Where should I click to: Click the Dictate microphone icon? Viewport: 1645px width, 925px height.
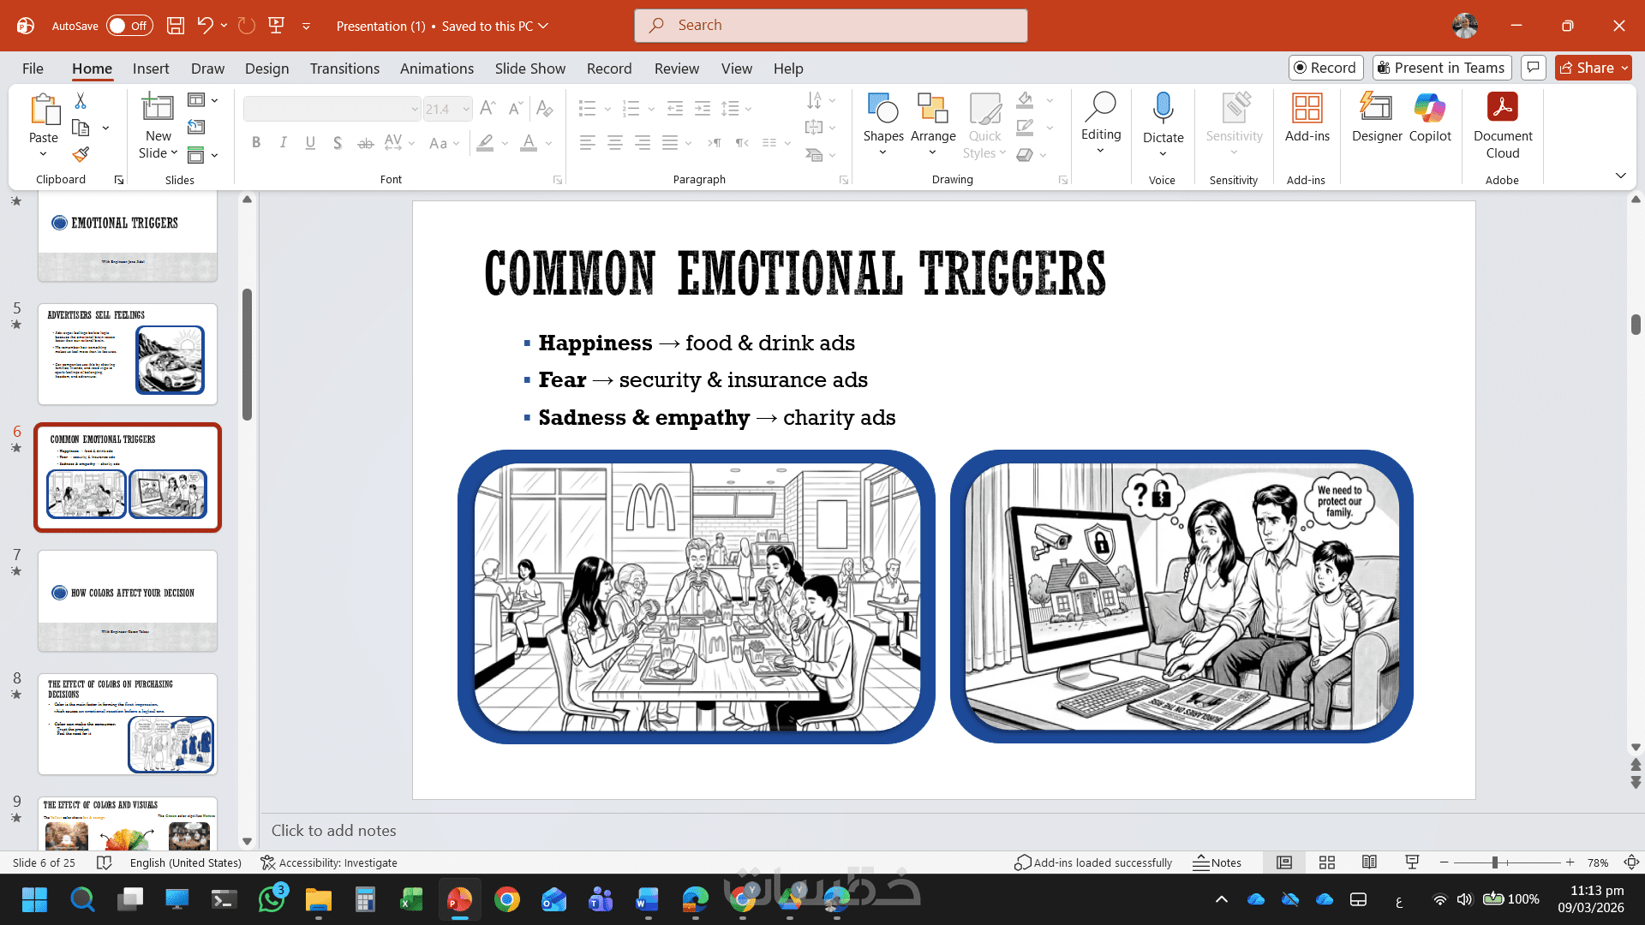point(1163,109)
